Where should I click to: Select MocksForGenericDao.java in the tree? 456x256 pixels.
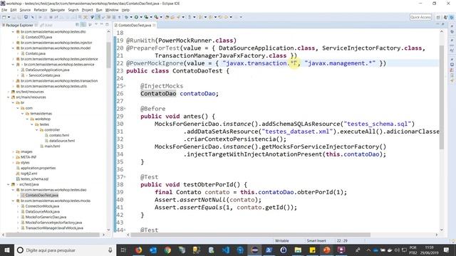(46, 217)
